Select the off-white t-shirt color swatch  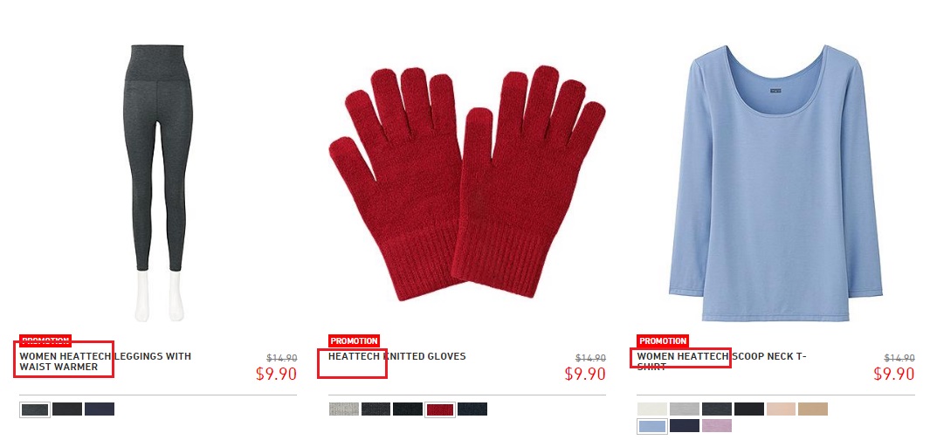click(652, 409)
